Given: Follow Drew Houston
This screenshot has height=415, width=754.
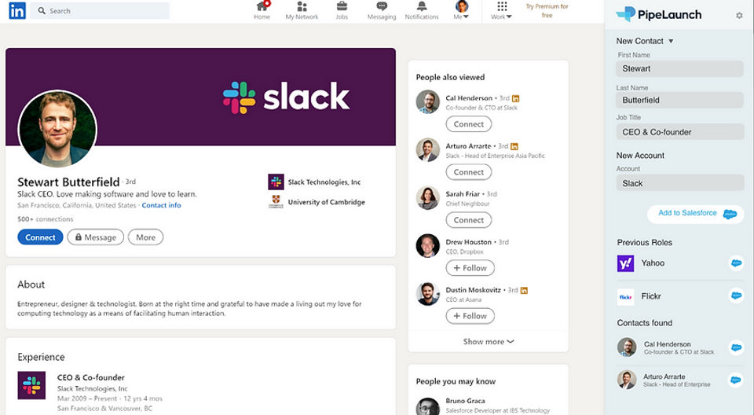Looking at the screenshot, I should pyautogui.click(x=470, y=268).
